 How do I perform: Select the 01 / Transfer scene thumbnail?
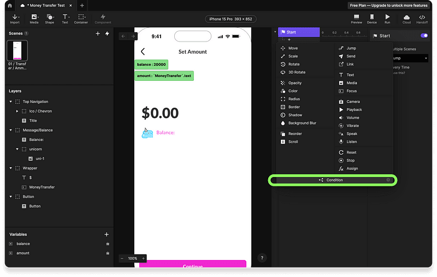tap(17, 50)
